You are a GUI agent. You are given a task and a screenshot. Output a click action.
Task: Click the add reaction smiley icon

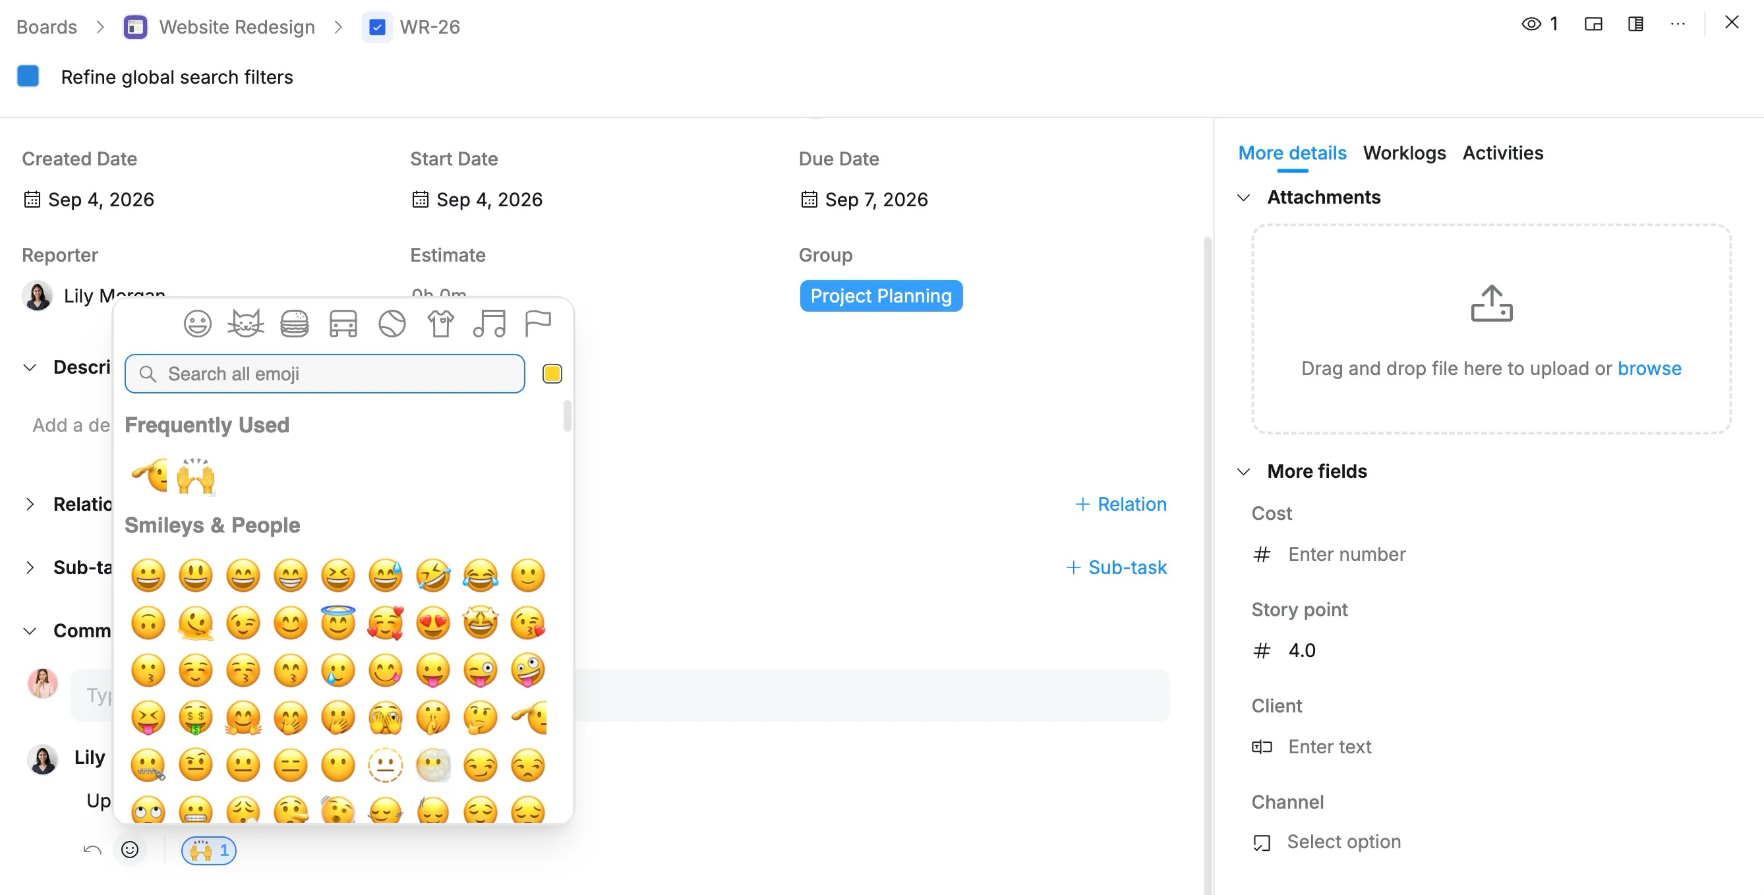point(129,850)
